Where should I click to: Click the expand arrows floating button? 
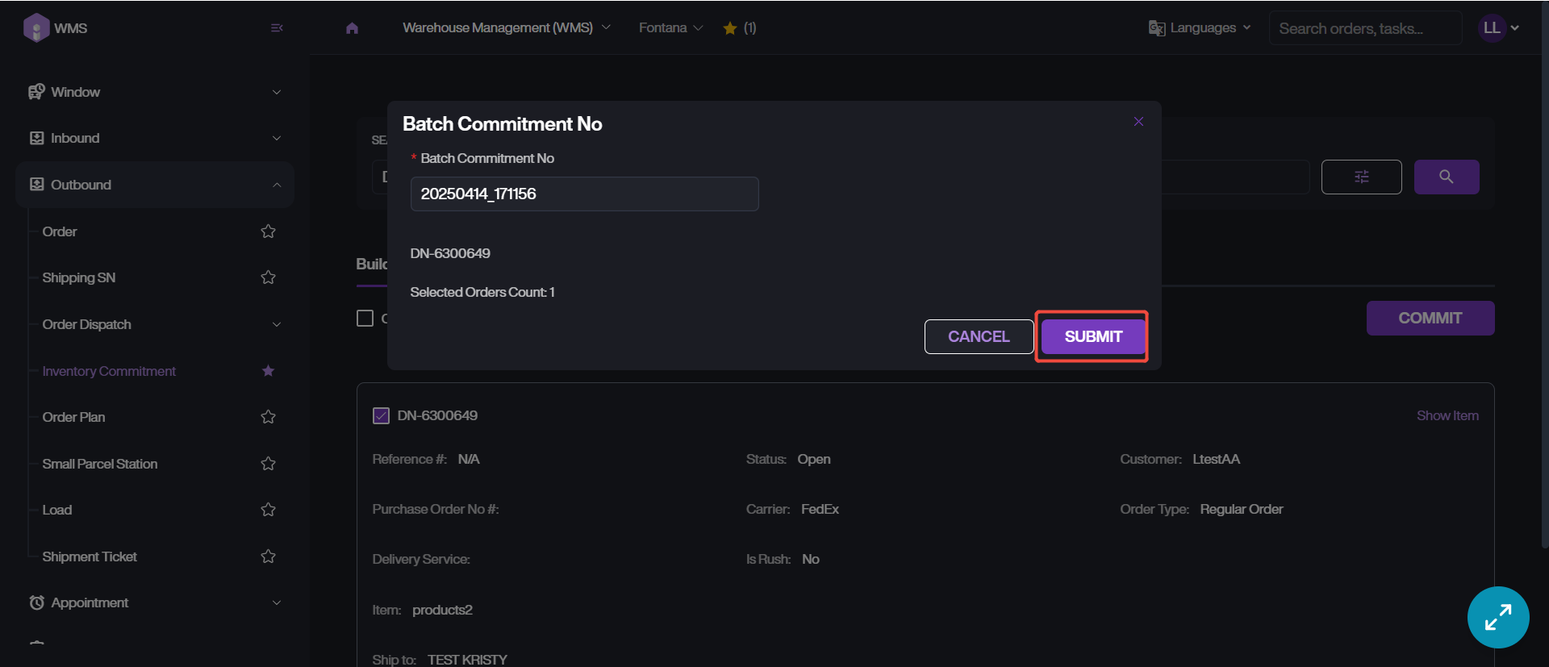tap(1497, 617)
